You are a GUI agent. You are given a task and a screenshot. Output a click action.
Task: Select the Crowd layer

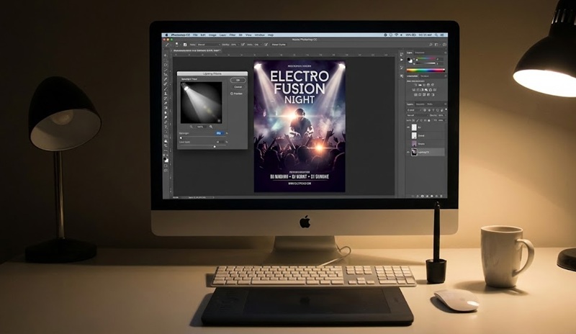(x=425, y=135)
